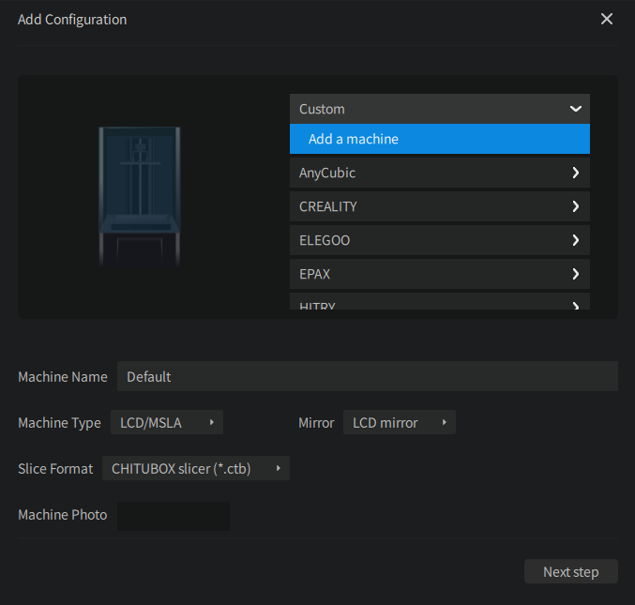
Task: Collapse the Custom category chevron
Action: [575, 109]
